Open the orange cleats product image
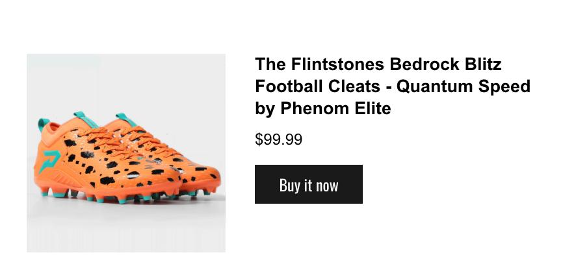Image resolution: width=576 pixels, height=266 pixels. [x=126, y=153]
